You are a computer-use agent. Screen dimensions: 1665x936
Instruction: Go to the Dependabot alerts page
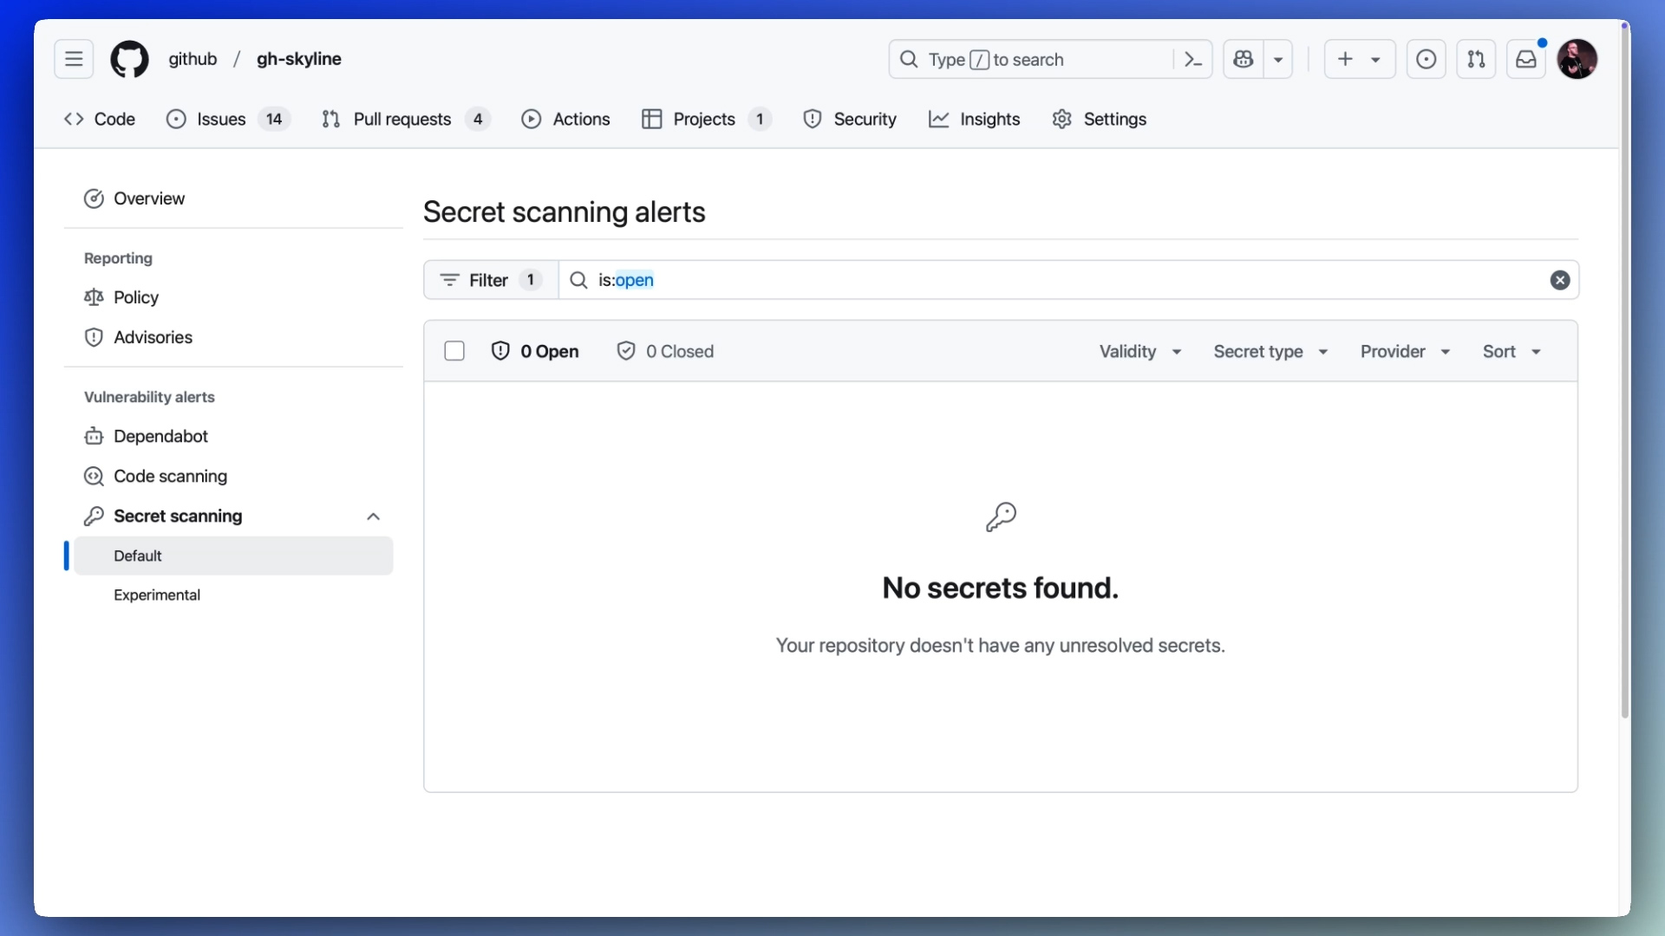click(x=160, y=436)
